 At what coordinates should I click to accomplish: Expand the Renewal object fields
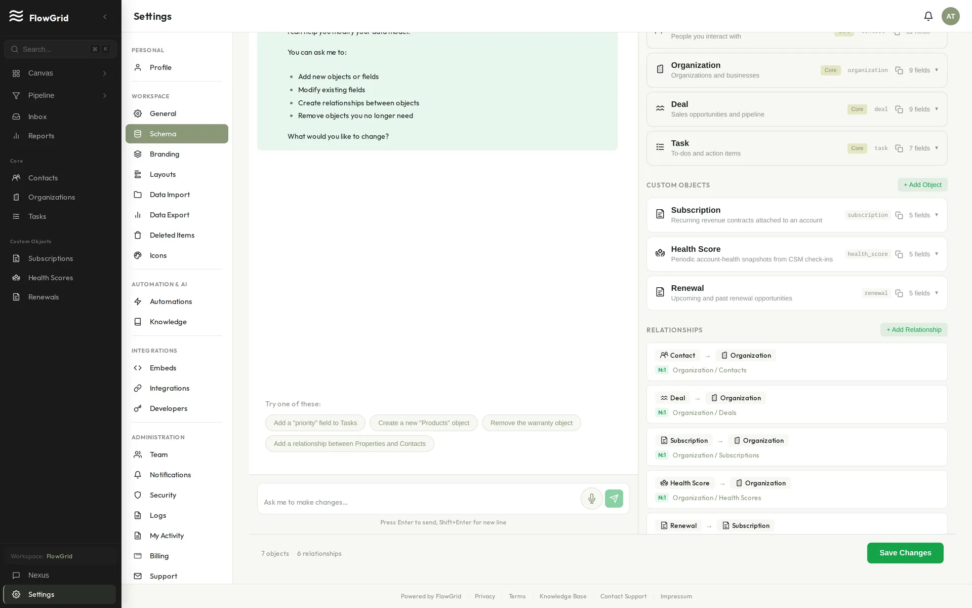coord(937,293)
